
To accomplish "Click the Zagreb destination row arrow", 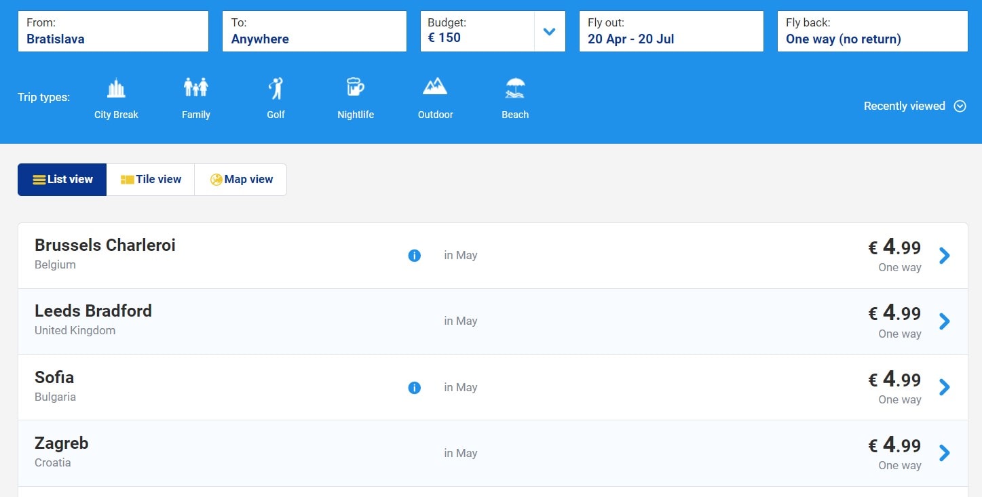I will coord(944,453).
